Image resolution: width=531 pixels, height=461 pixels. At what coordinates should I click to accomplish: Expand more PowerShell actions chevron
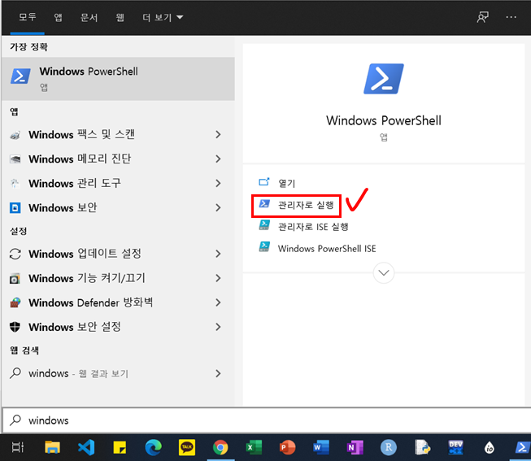point(383,272)
